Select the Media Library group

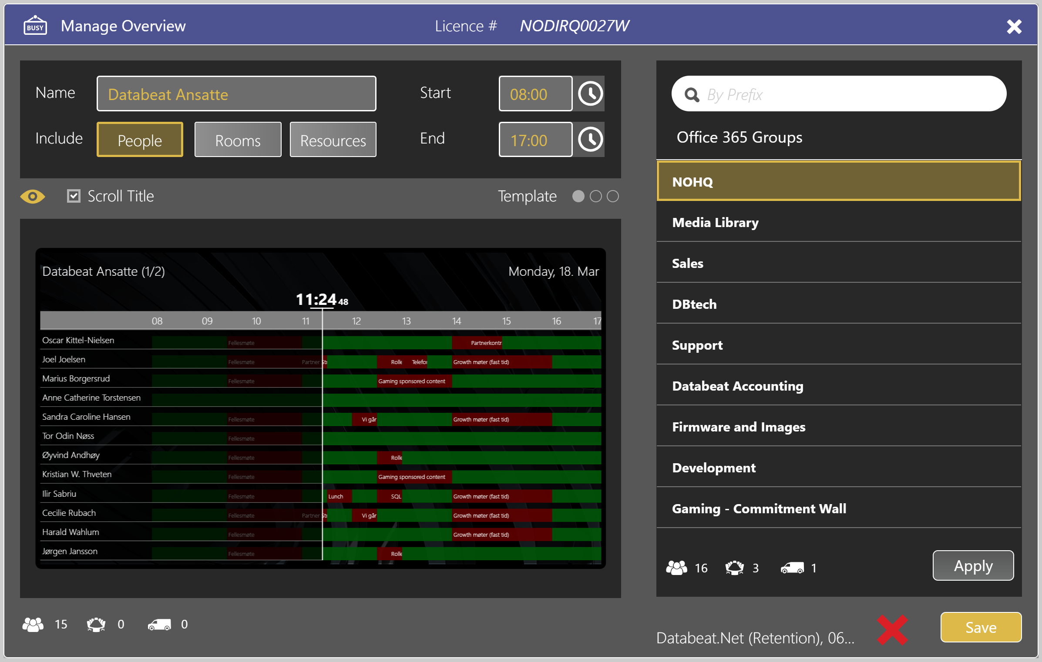839,222
